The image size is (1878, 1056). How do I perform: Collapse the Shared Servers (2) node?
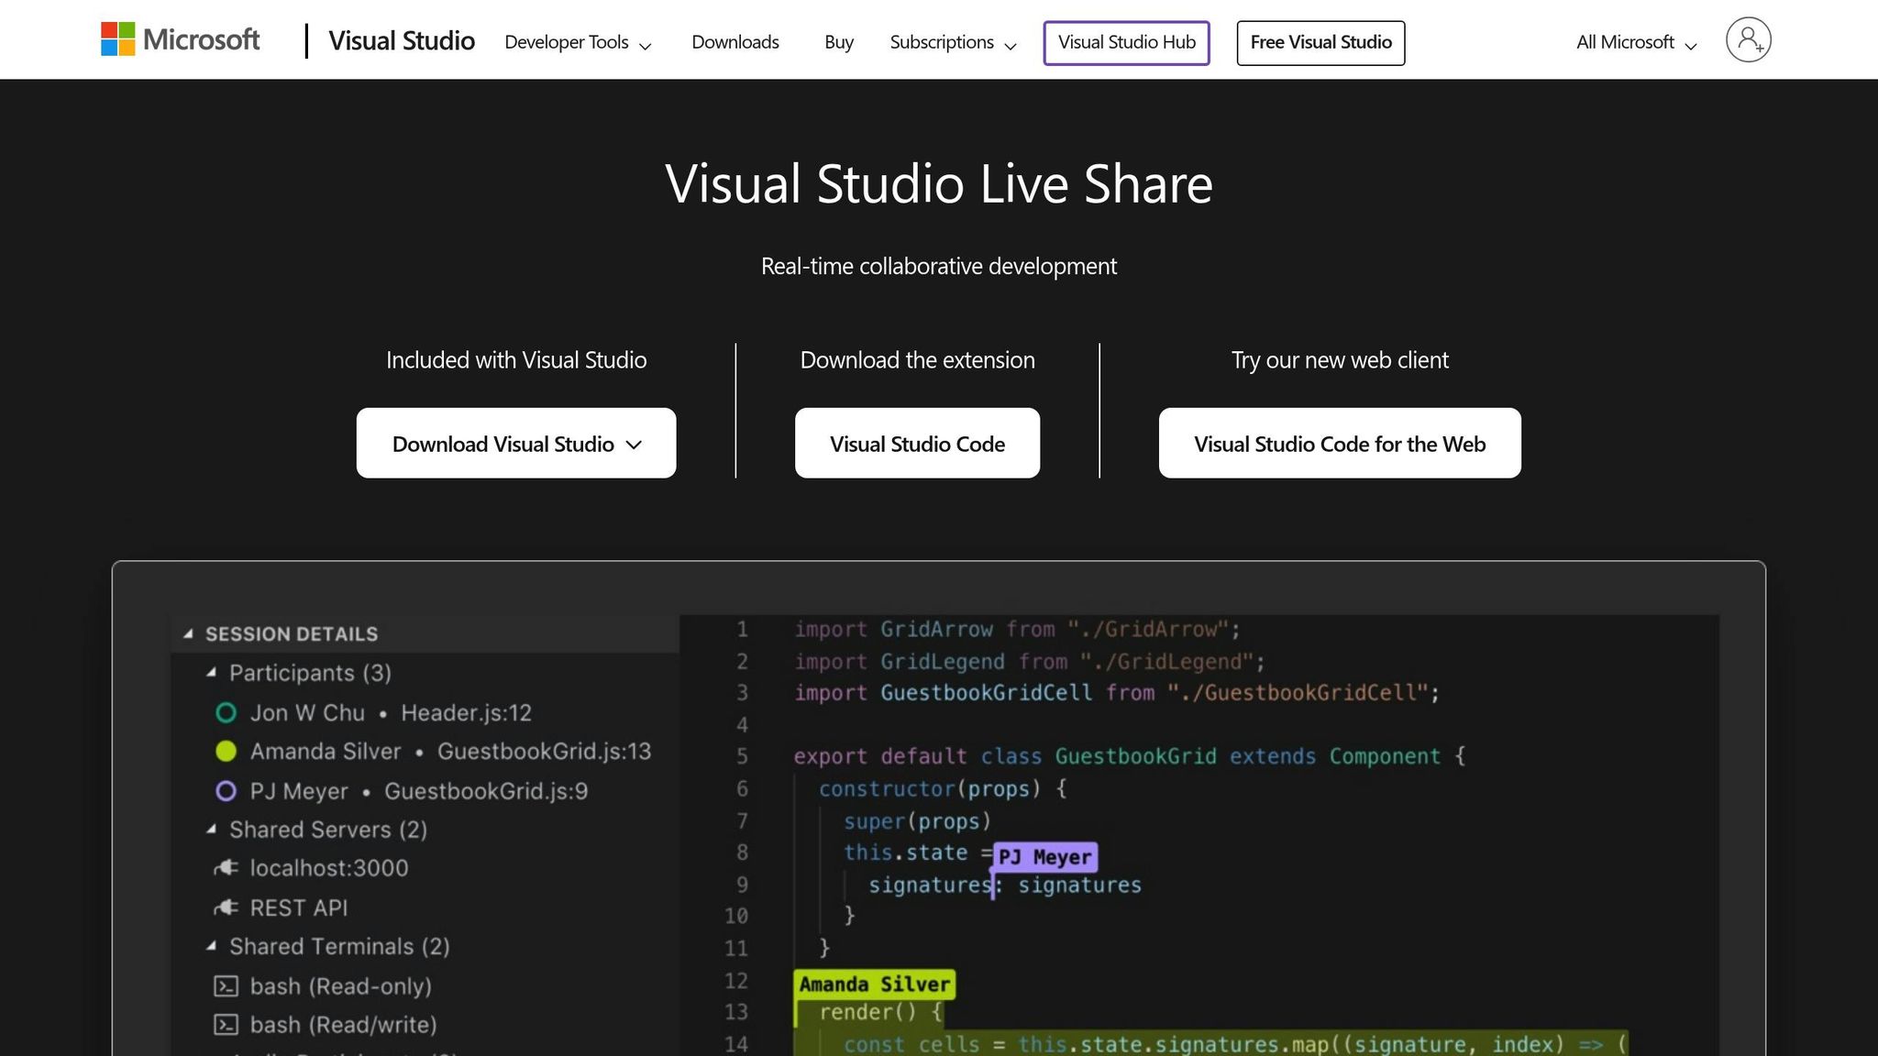[212, 830]
